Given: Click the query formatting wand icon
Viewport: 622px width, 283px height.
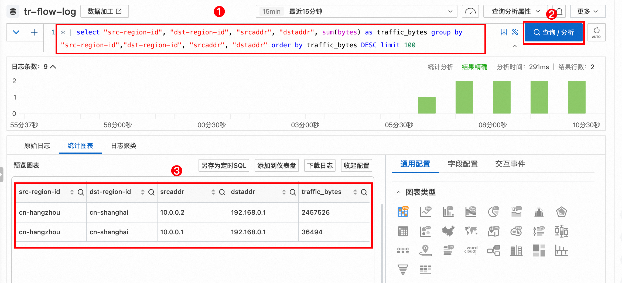Looking at the screenshot, I should 515,32.
